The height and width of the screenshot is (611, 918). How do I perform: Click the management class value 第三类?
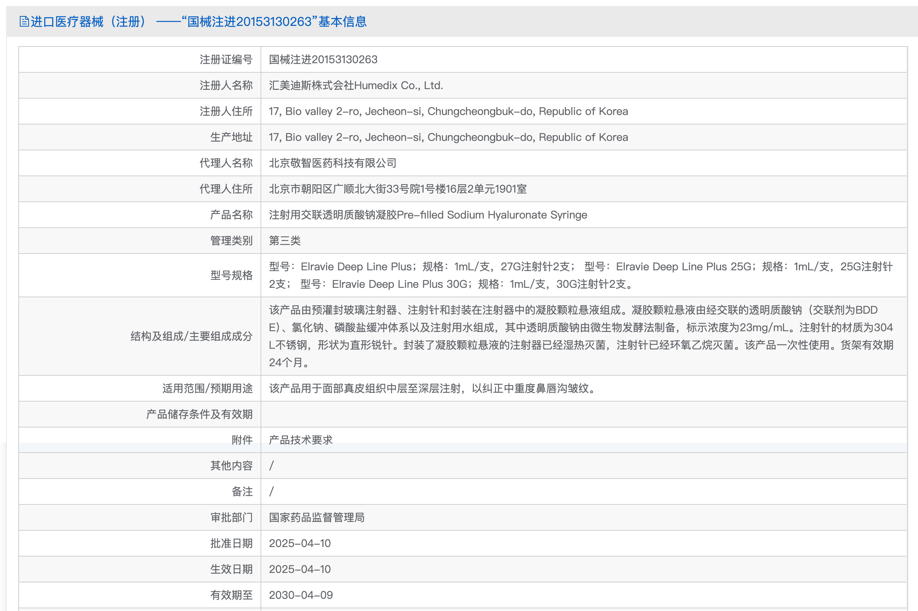pos(285,241)
